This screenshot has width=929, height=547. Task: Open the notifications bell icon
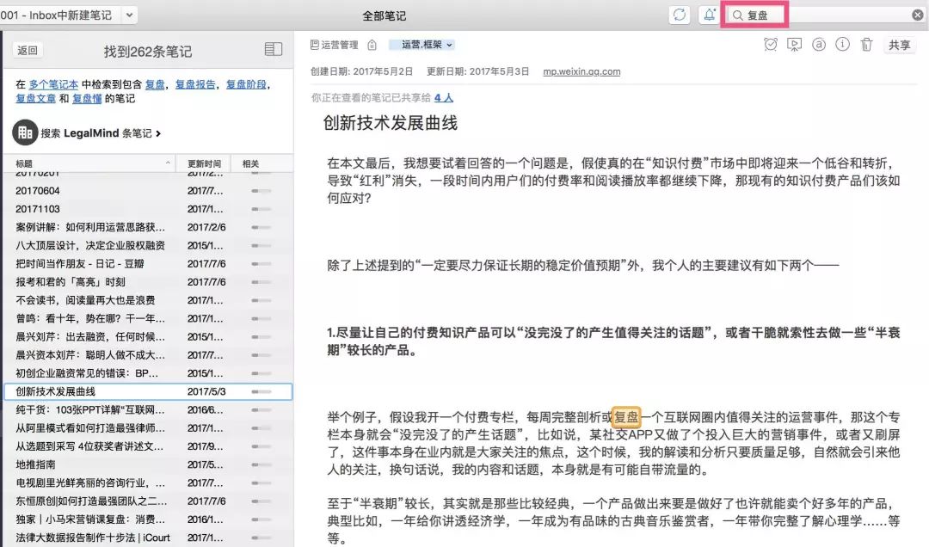[x=709, y=15]
